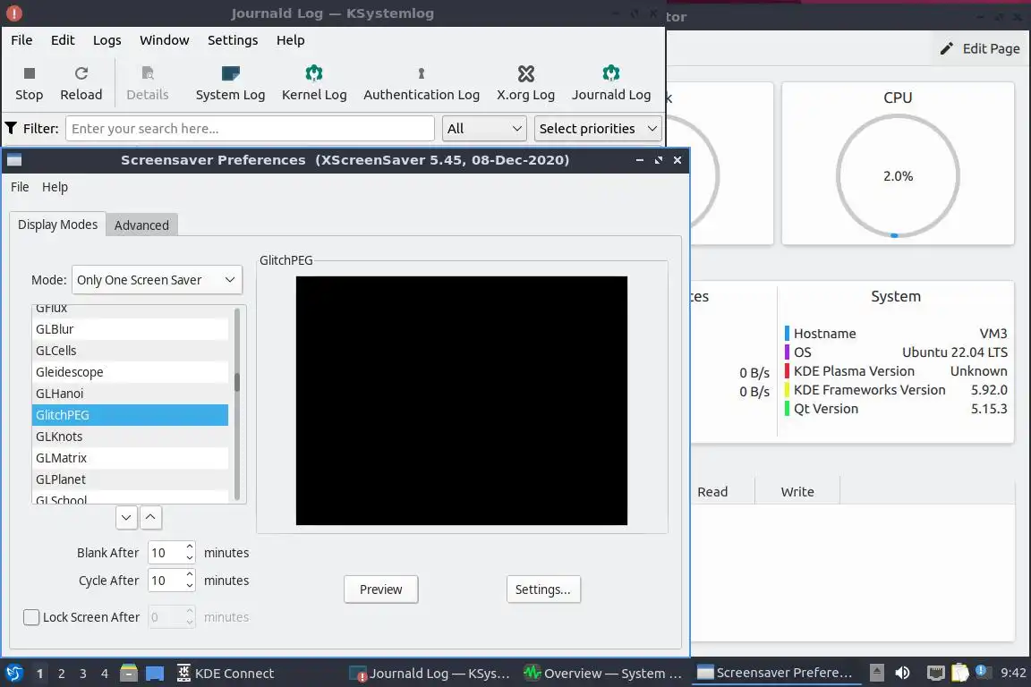The image size is (1031, 687).
Task: Click Edit Page in System Monitor
Action: pyautogui.click(x=979, y=48)
